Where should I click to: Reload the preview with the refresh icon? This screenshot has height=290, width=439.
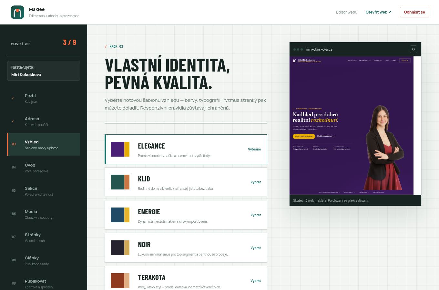pos(413,49)
